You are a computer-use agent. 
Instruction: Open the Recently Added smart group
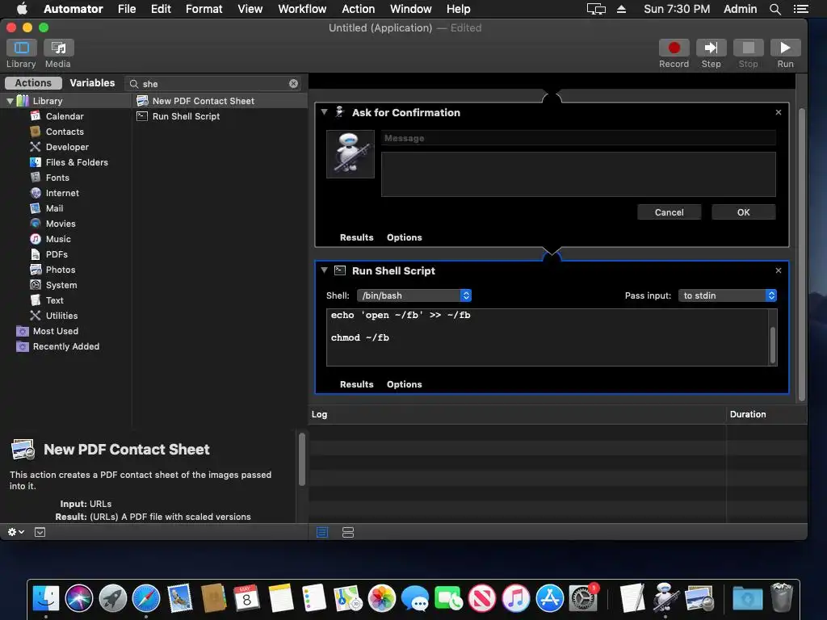coord(65,346)
